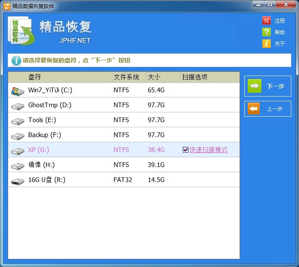
Task: Click the 下一步 next step button
Action: click(x=268, y=86)
